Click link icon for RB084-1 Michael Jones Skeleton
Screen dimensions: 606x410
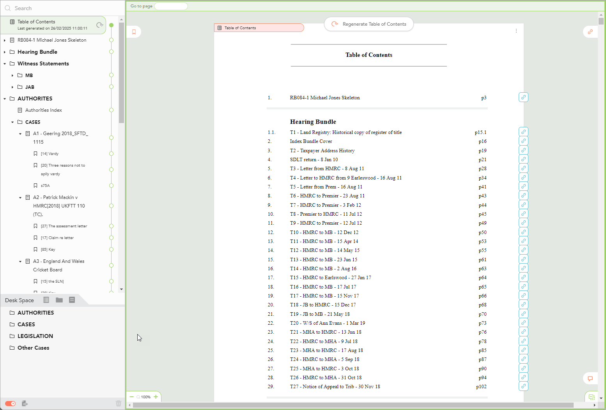click(523, 97)
